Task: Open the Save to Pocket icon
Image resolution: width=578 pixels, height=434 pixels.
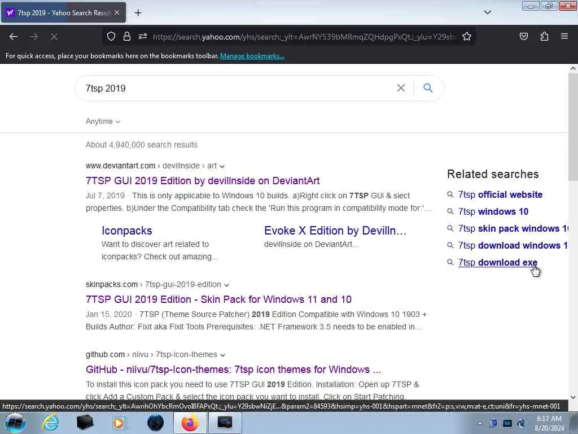Action: [523, 37]
